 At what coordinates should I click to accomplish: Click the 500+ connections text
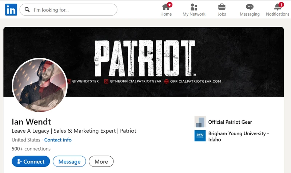(31, 149)
